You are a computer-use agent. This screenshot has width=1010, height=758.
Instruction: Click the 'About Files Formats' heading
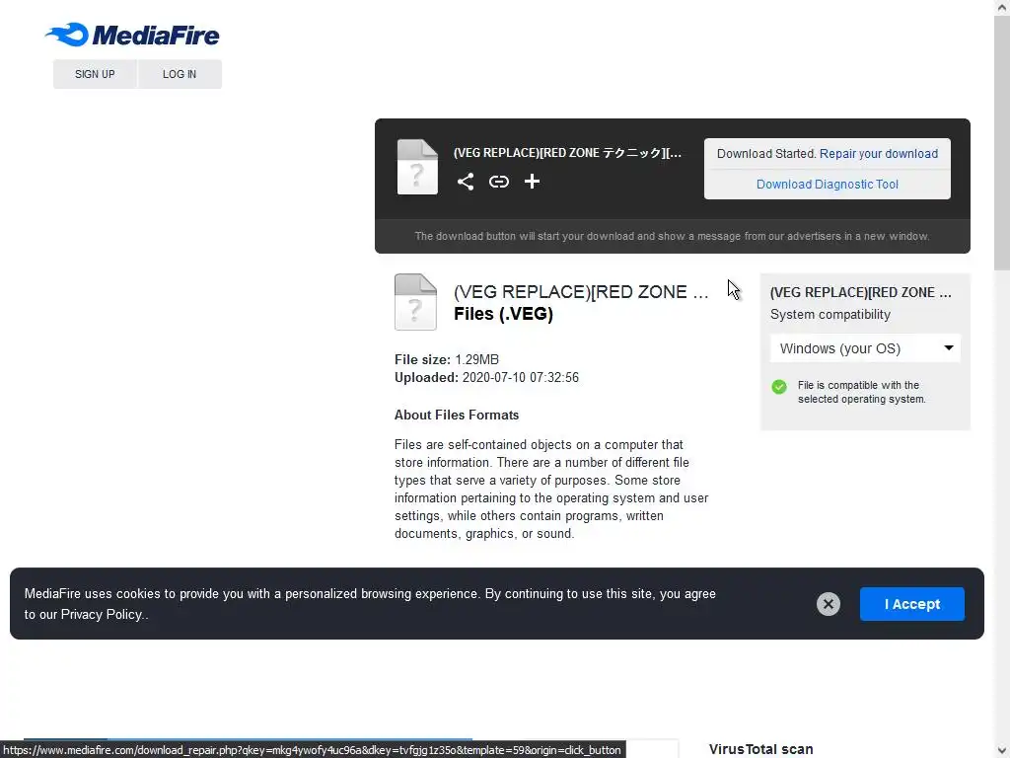pyautogui.click(x=456, y=416)
